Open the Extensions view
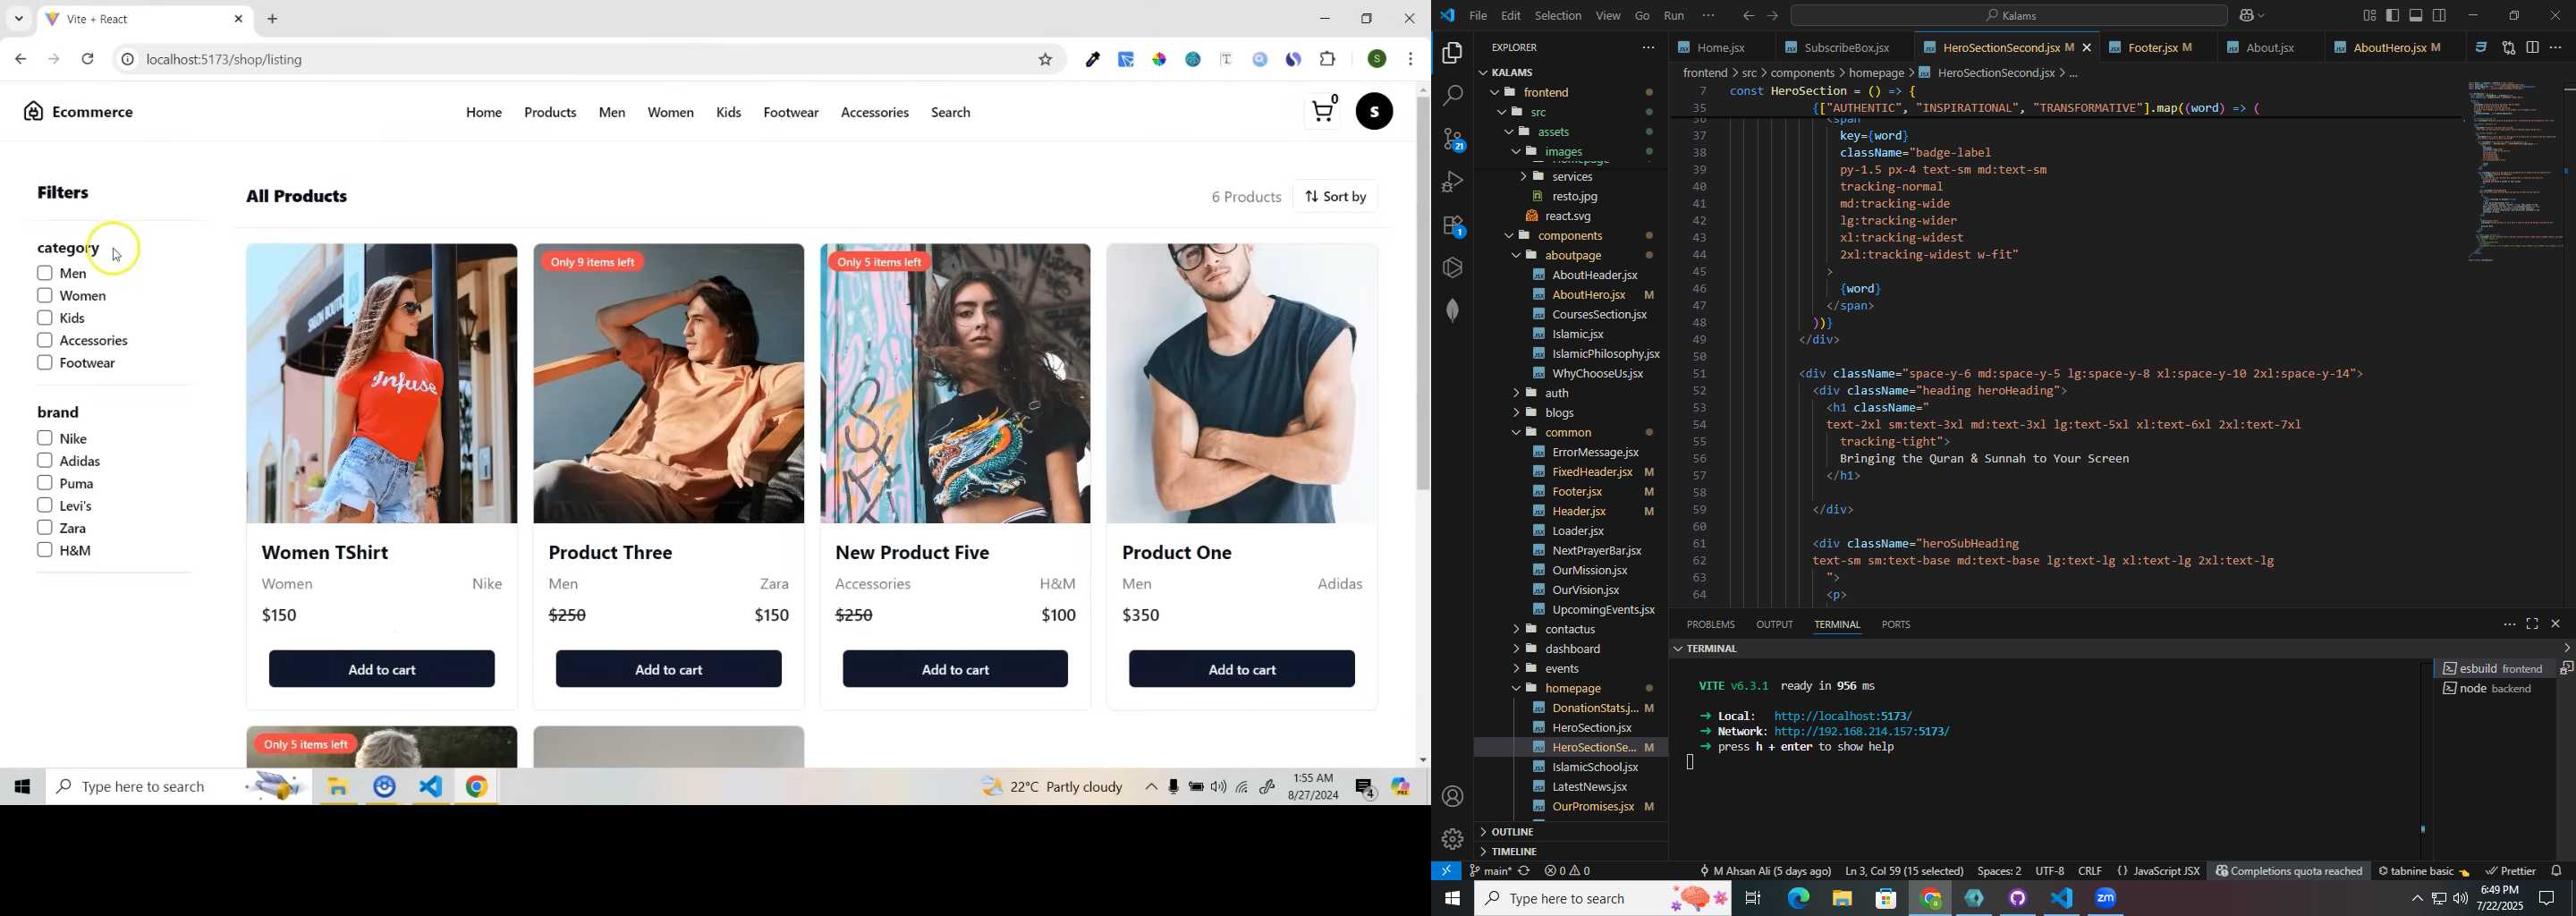 coord(1453,226)
